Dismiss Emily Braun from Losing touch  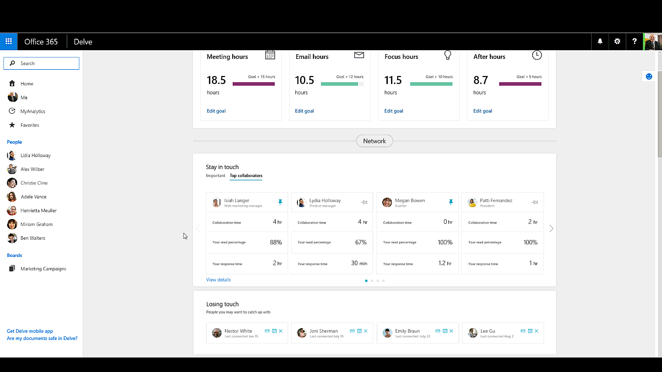[451, 331]
